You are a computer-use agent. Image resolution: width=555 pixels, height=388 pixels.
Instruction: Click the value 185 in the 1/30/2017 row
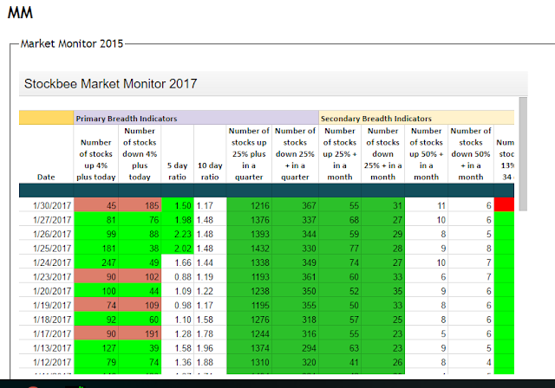click(x=140, y=205)
